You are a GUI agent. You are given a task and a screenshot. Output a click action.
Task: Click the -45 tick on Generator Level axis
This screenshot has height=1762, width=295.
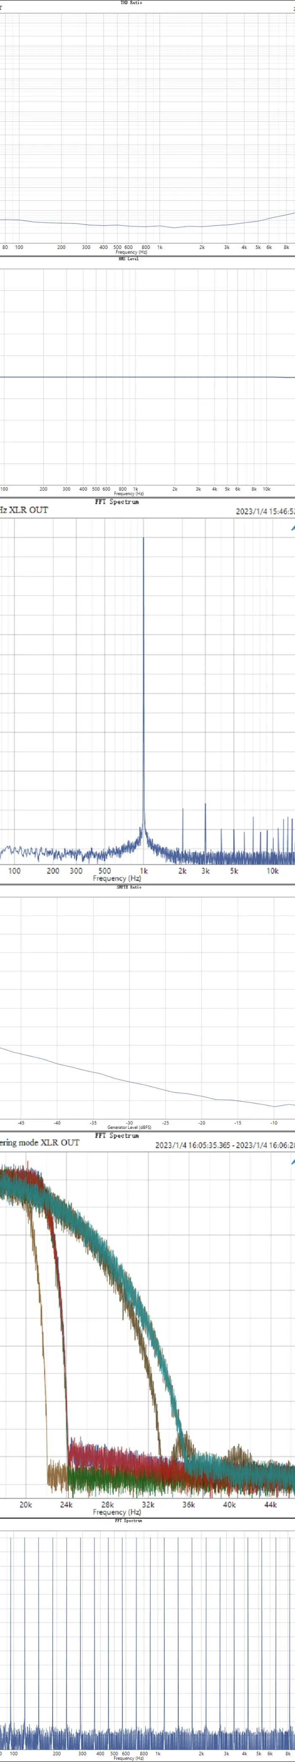point(21,1122)
